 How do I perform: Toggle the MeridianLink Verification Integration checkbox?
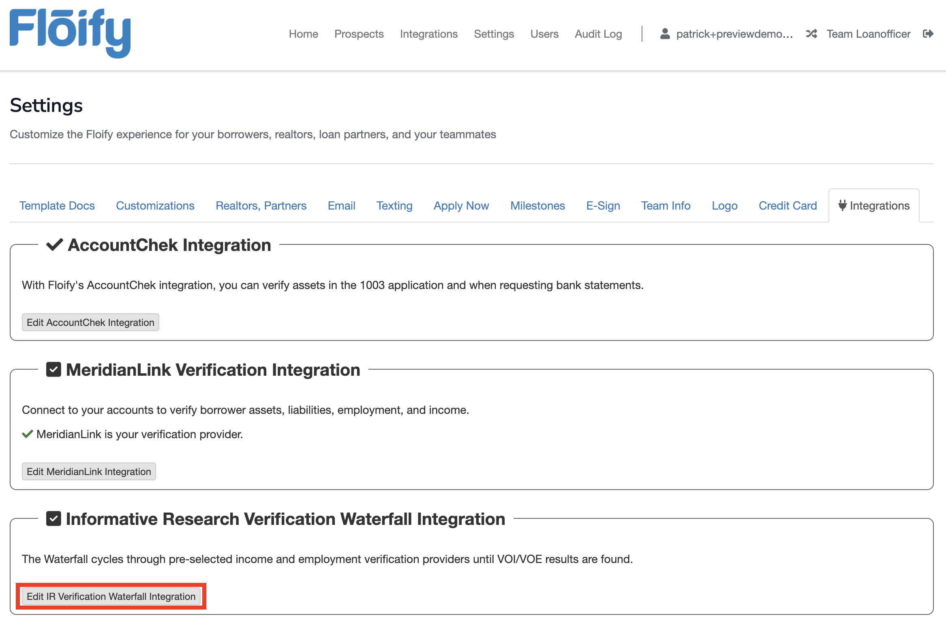[x=54, y=370]
